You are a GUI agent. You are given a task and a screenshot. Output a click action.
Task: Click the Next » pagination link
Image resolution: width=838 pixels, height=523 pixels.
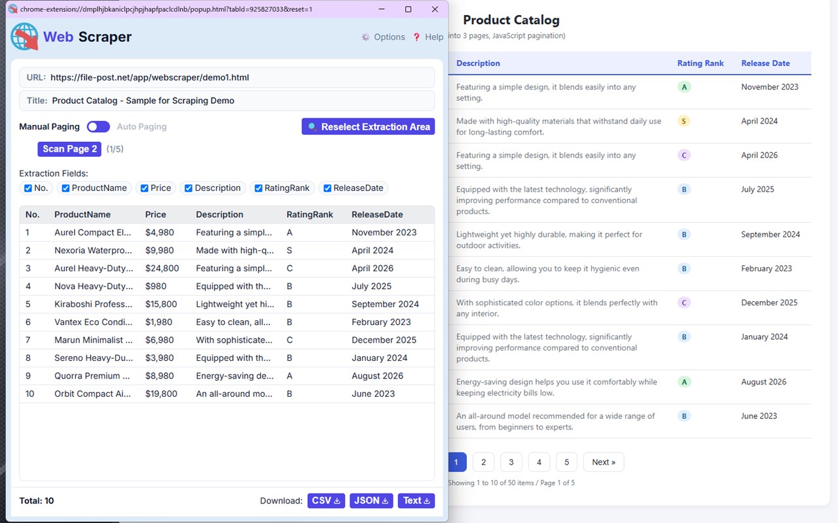pos(604,462)
